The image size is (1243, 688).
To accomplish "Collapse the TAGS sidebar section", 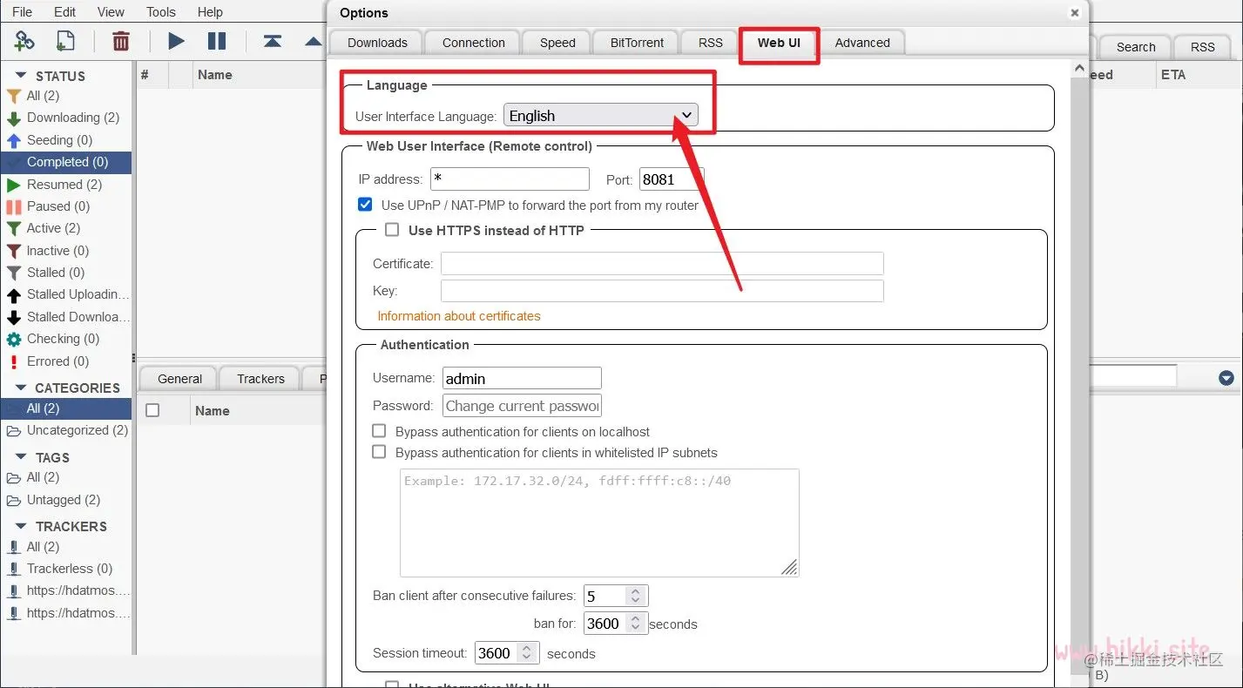I will pos(21,457).
